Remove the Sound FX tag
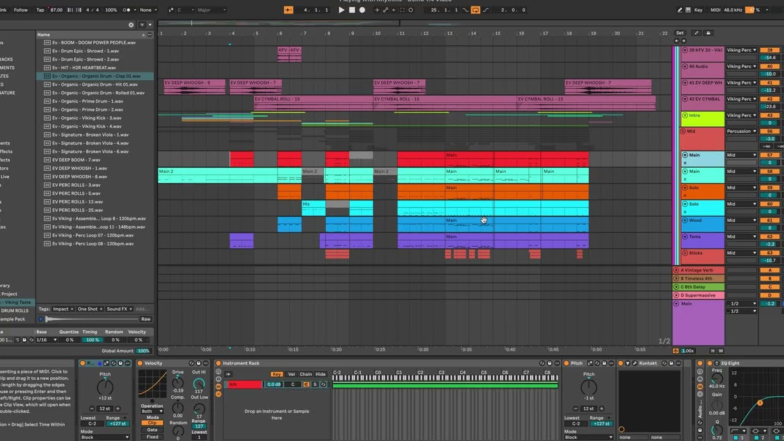The width and height of the screenshot is (784, 441). coord(131,309)
